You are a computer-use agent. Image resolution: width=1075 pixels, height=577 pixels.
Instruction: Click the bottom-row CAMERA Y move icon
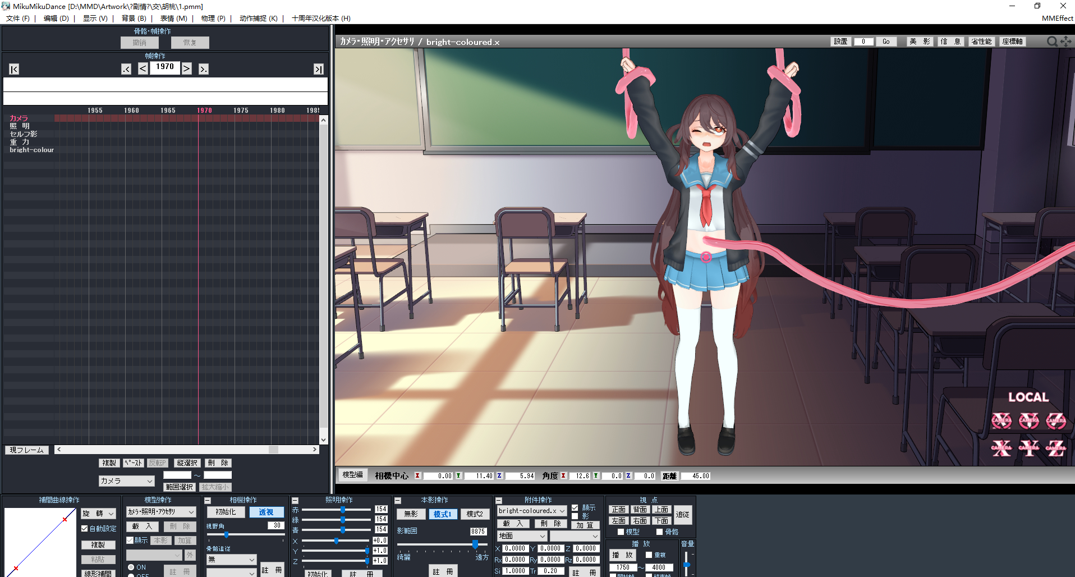(1029, 448)
